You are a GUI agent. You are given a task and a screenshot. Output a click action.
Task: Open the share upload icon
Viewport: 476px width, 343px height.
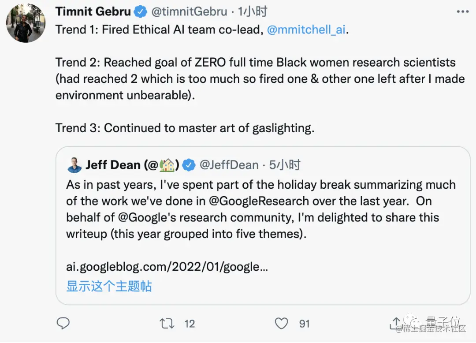[x=396, y=323]
